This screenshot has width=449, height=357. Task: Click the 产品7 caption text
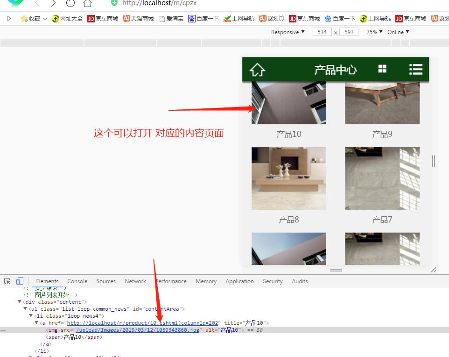click(382, 220)
